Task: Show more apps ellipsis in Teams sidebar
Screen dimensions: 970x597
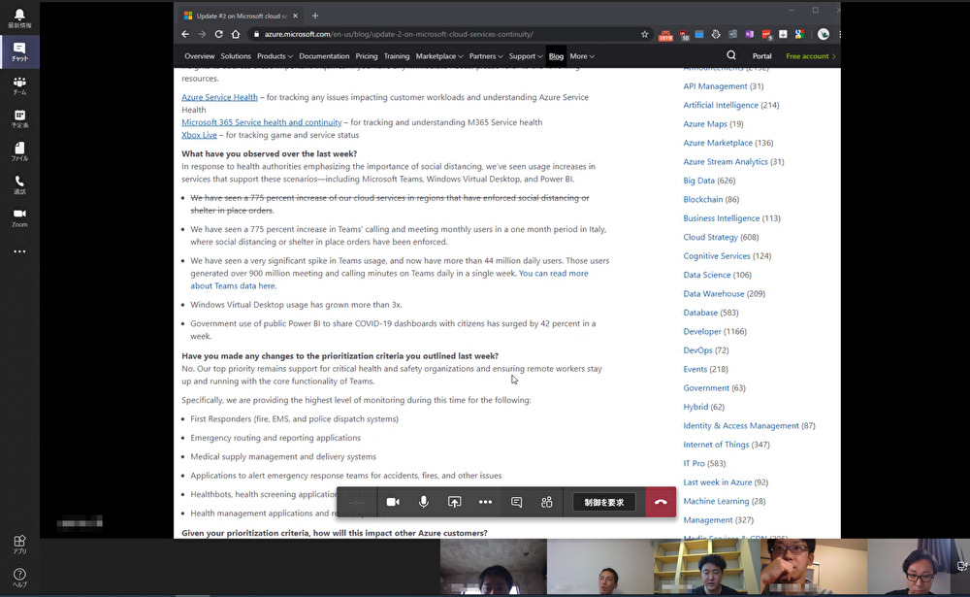Action: tap(19, 251)
